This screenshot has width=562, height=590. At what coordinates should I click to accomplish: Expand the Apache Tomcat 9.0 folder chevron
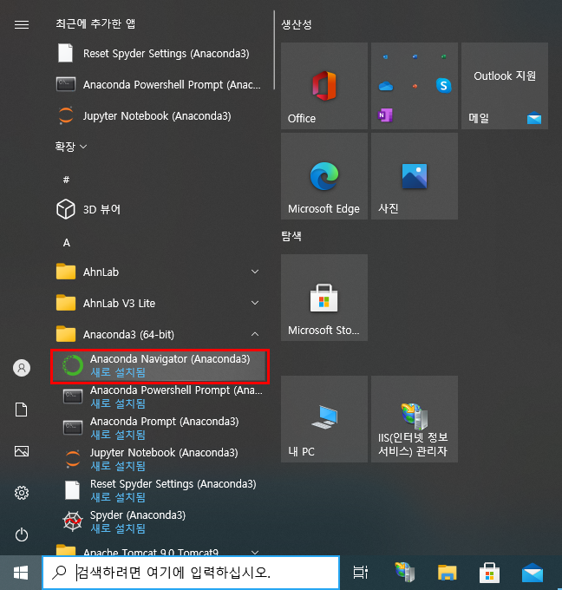click(x=255, y=552)
